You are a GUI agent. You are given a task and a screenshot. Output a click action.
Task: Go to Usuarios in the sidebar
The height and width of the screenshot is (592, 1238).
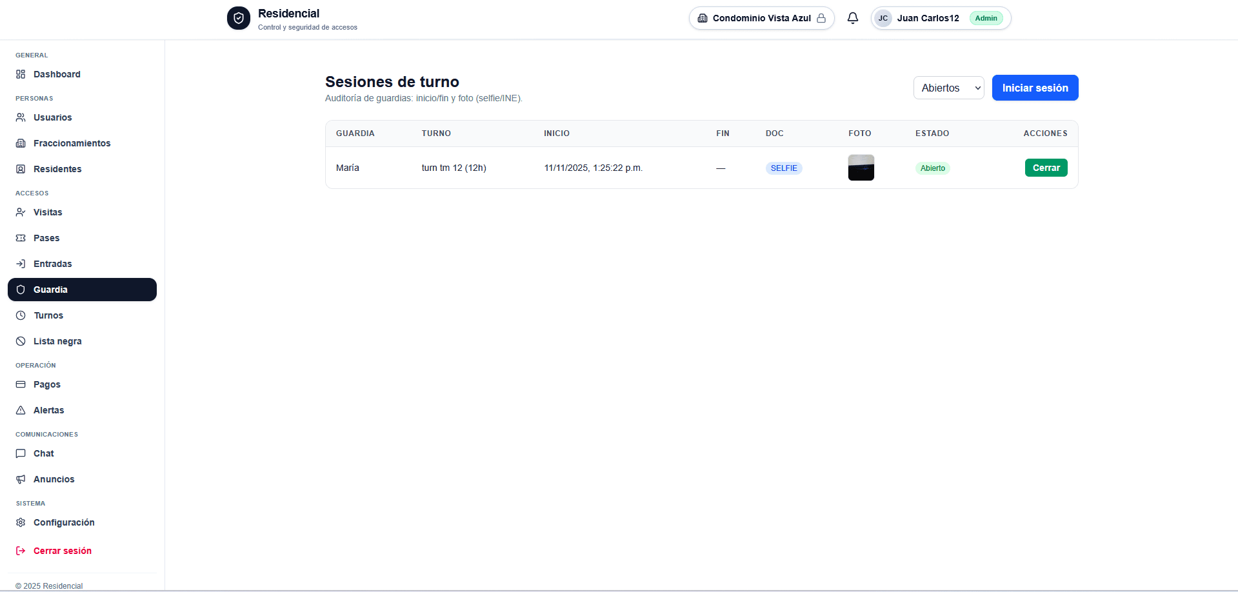pos(52,117)
